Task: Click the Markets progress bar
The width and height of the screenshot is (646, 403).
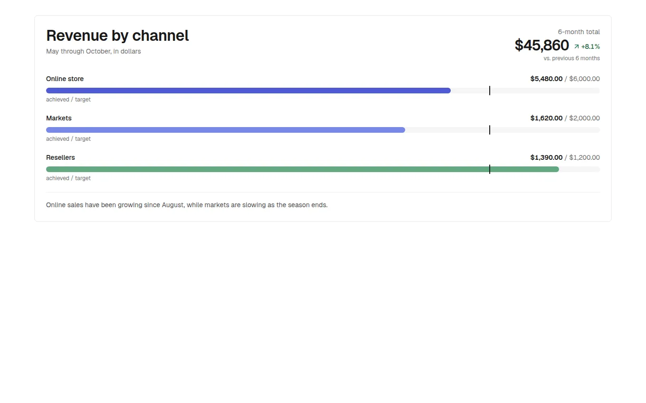Action: [x=323, y=130]
